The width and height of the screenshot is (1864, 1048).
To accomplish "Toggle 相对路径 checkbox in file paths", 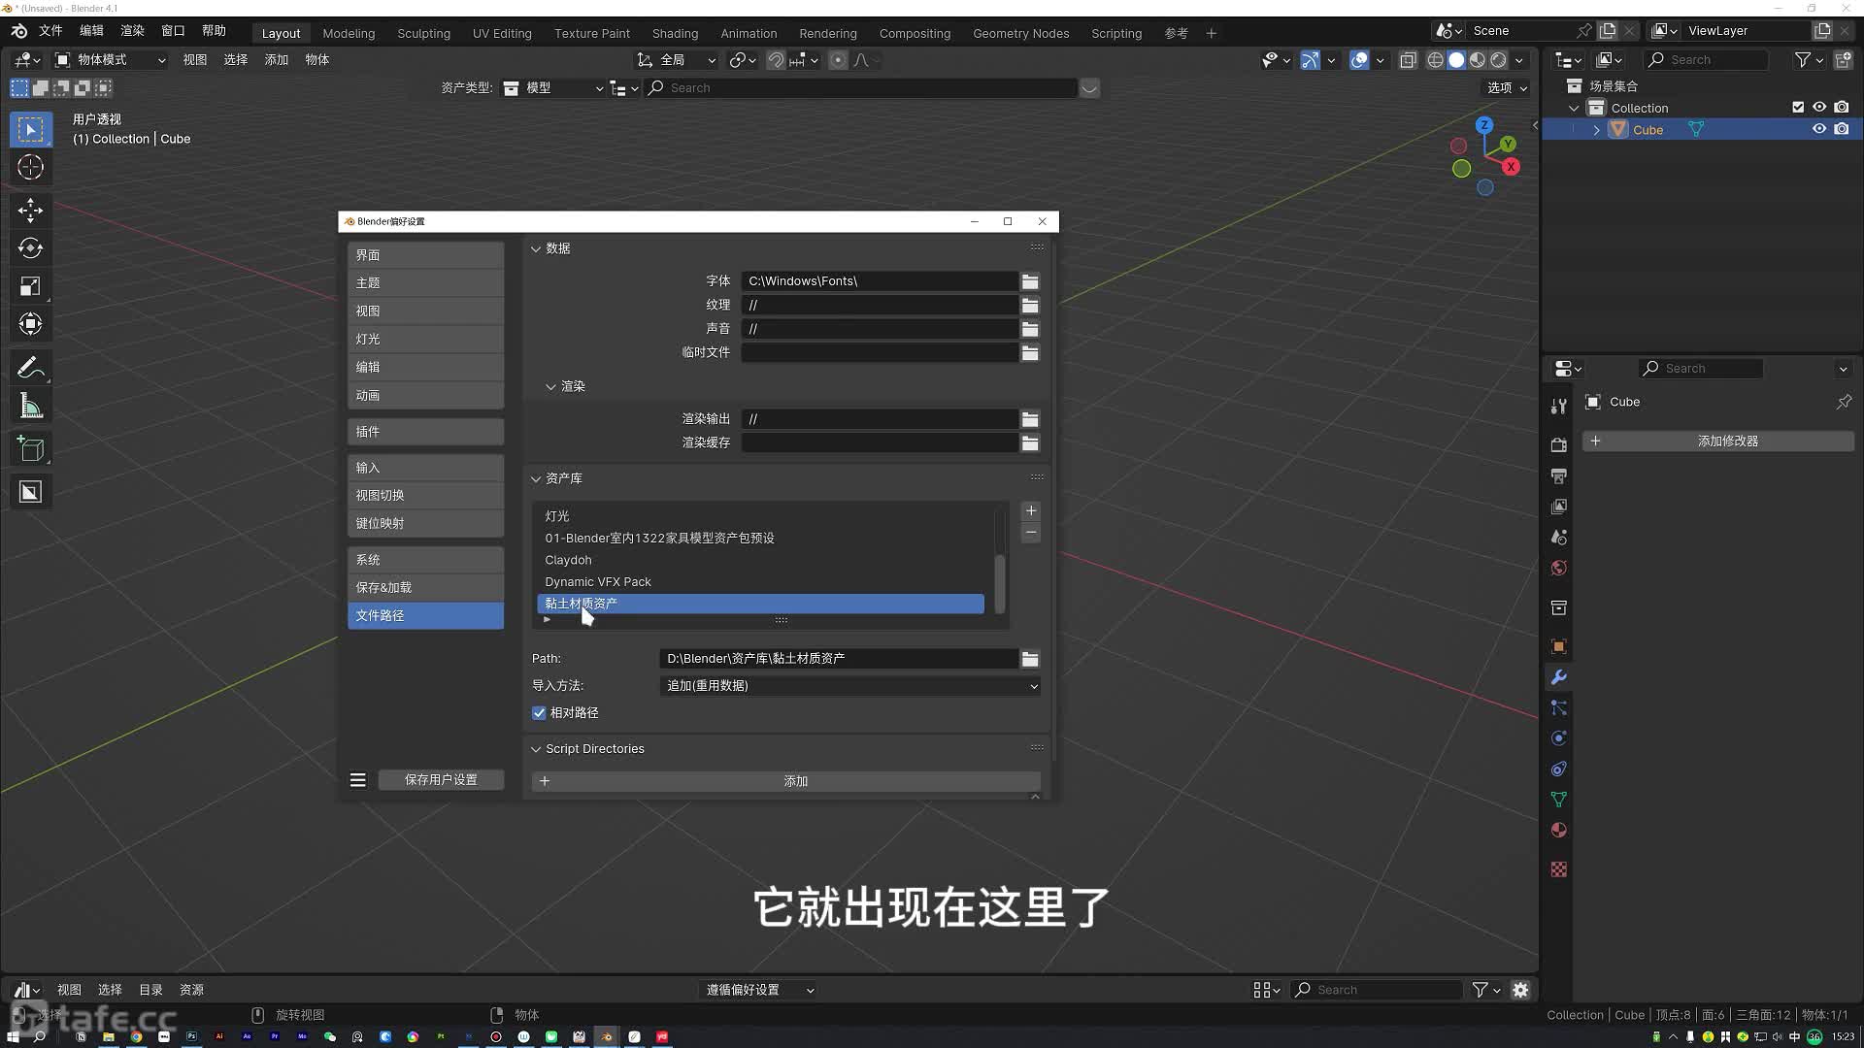I will click(x=539, y=711).
